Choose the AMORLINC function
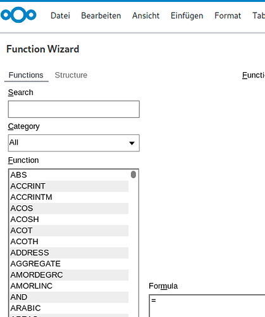 [x=69, y=286]
